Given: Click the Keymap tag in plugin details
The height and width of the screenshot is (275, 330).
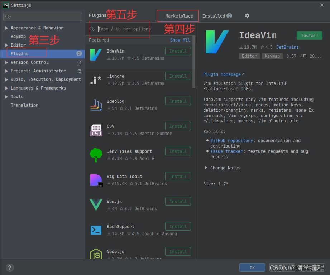Looking at the screenshot, I should 272,56.
